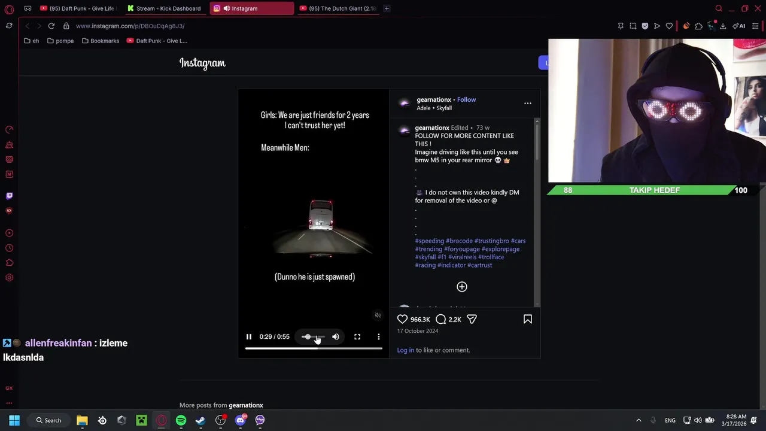
Task: Seek using the video progress bar
Action: pyautogui.click(x=314, y=348)
